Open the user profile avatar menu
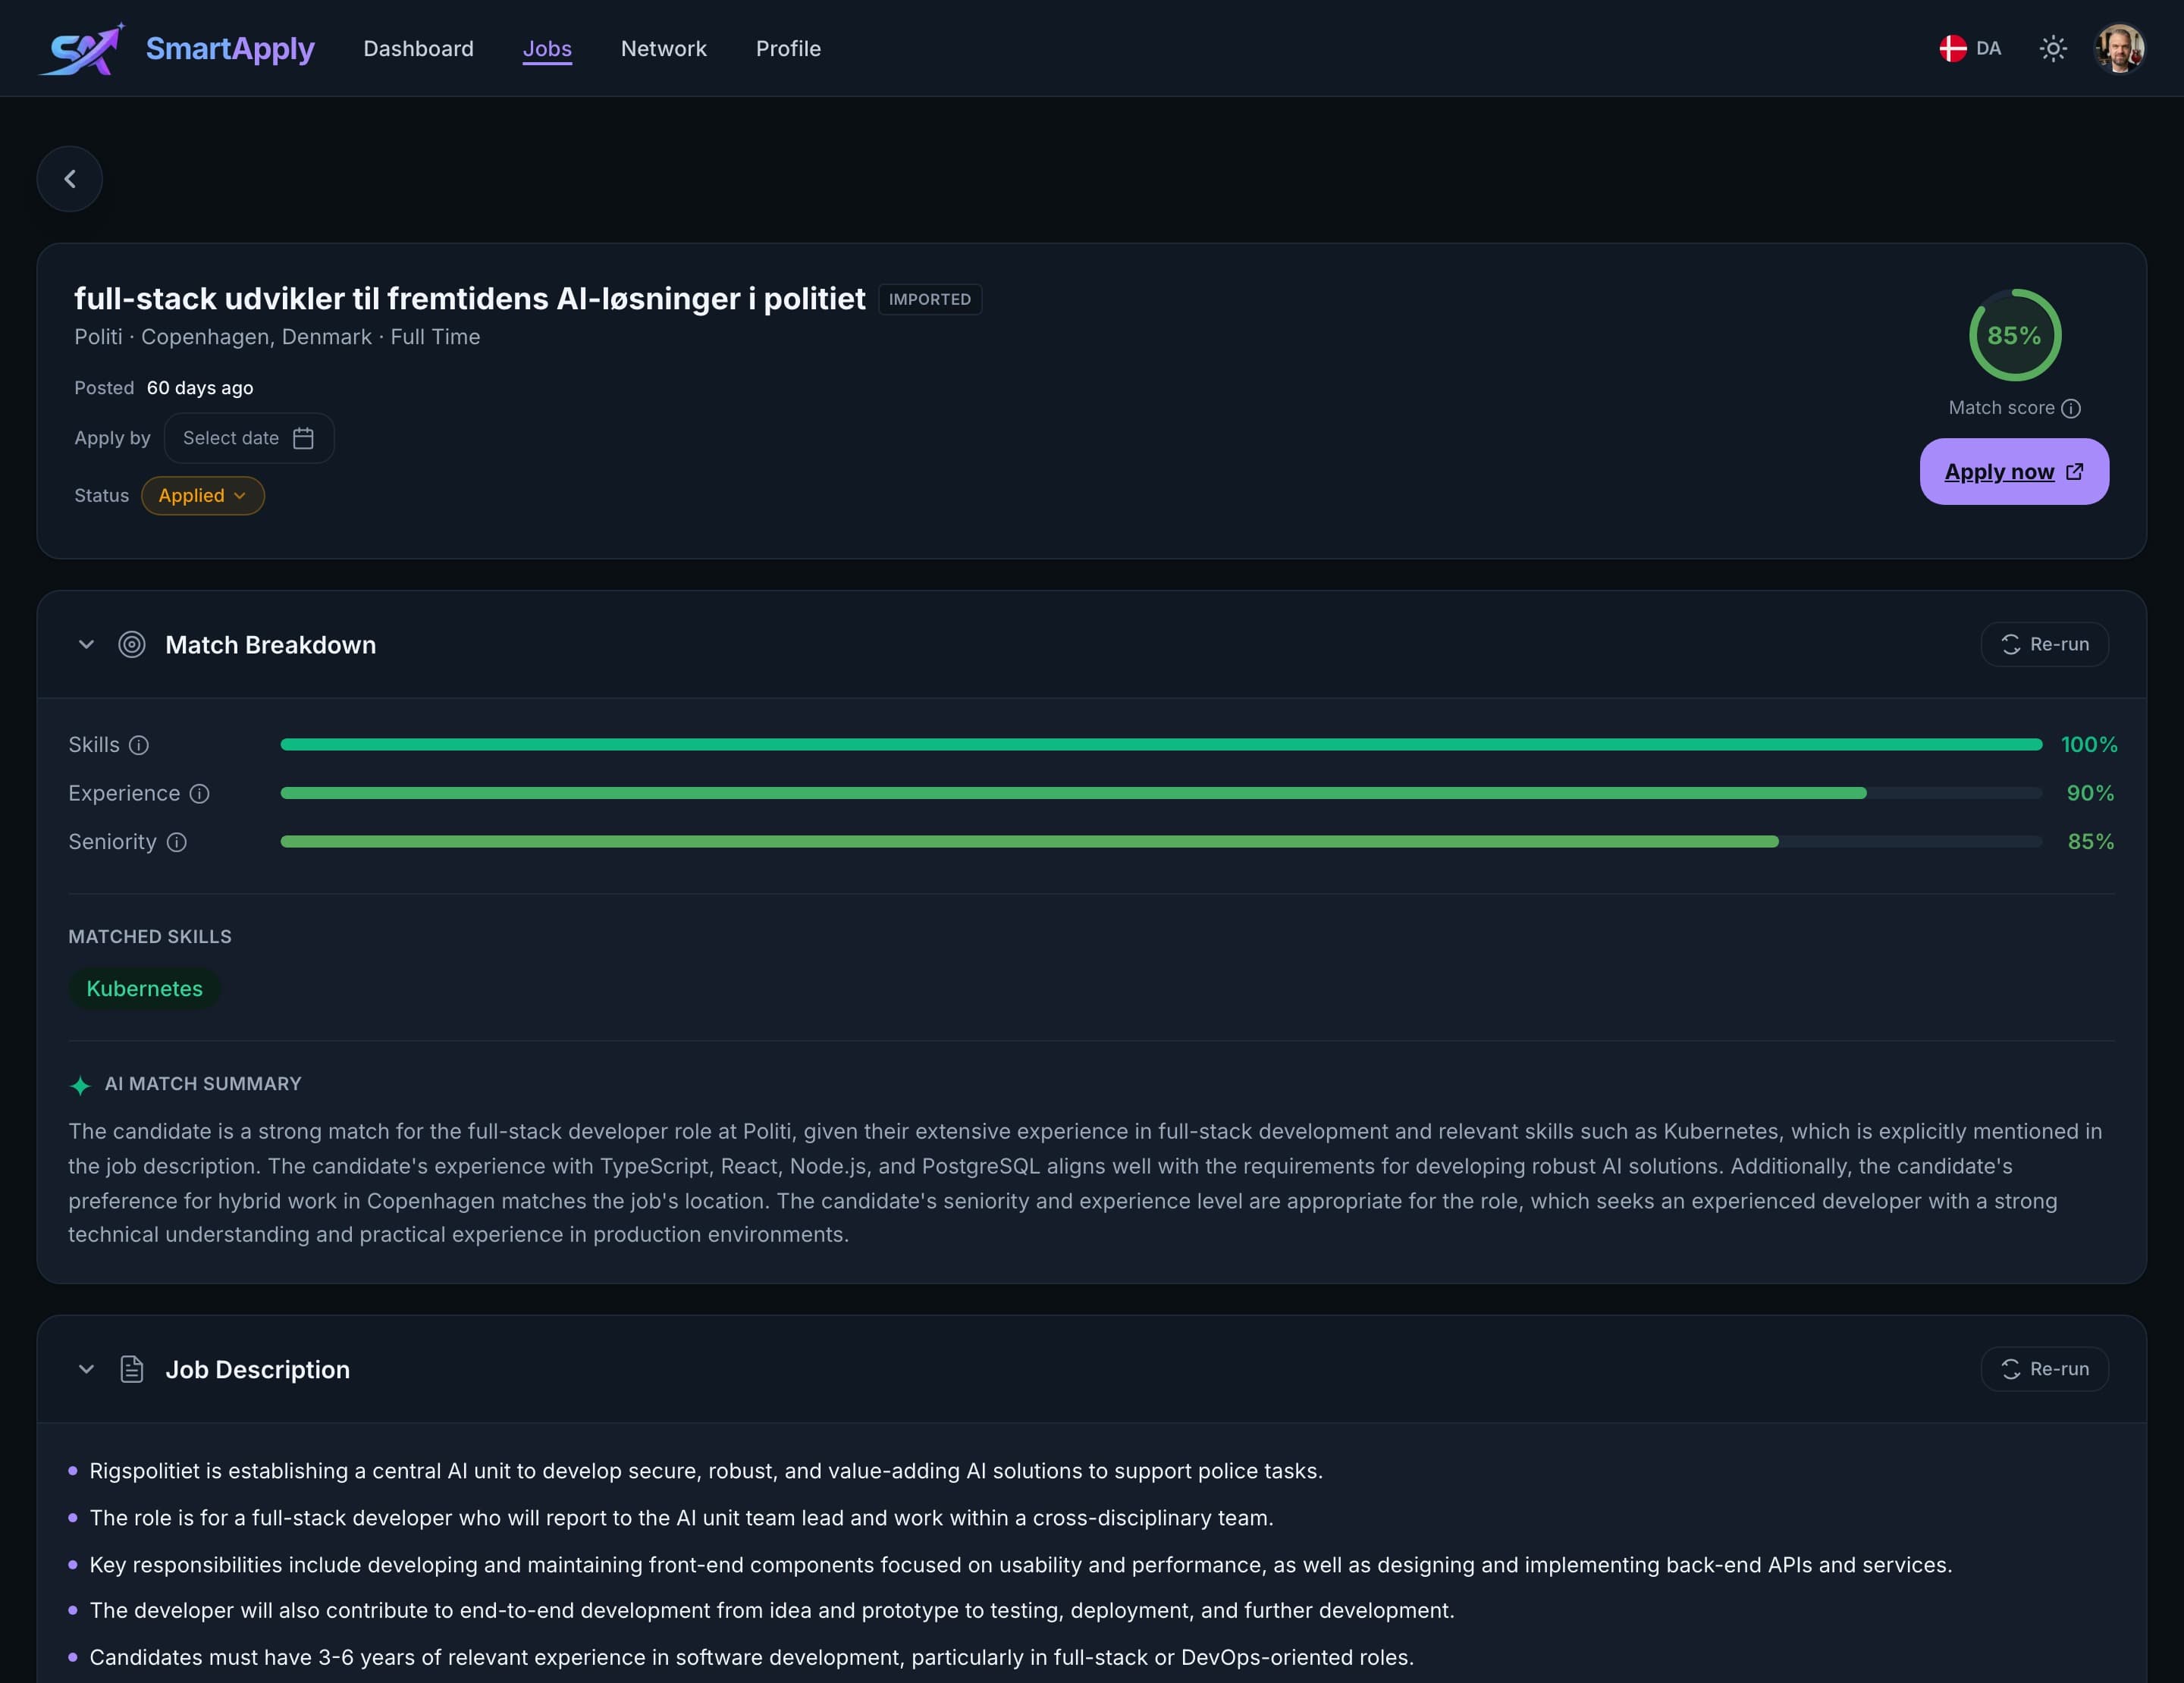Screen dimensions: 2184x1683 2119,48
